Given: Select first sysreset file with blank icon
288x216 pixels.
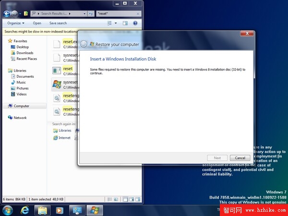Looking at the screenshot, I should tap(64, 58).
